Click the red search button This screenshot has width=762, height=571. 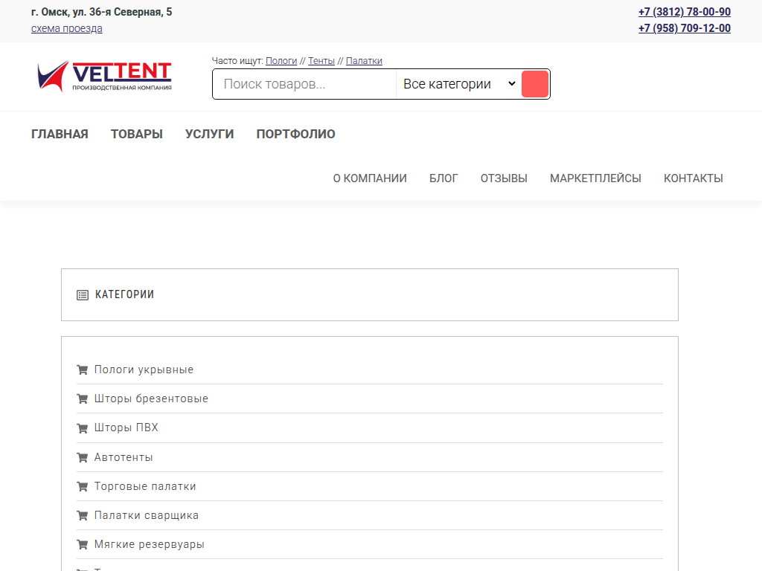[535, 84]
